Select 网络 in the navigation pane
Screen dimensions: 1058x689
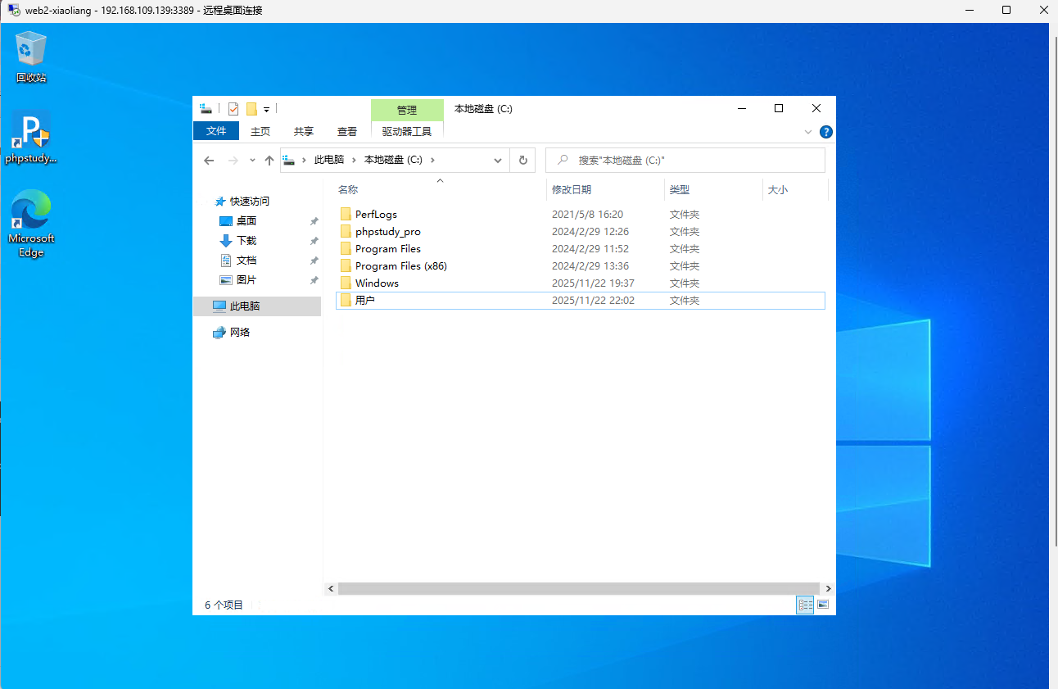(240, 333)
